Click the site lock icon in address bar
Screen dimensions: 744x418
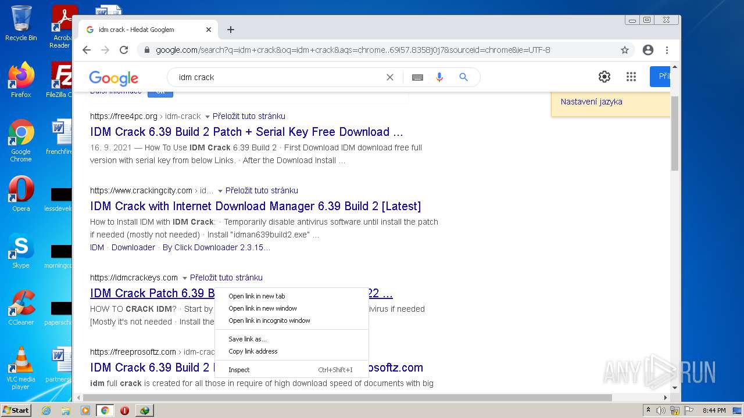pyautogui.click(x=146, y=50)
